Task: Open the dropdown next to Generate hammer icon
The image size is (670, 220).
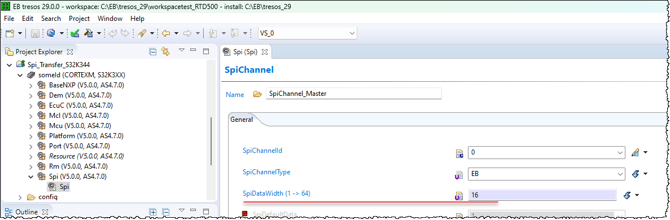Action: [99, 33]
